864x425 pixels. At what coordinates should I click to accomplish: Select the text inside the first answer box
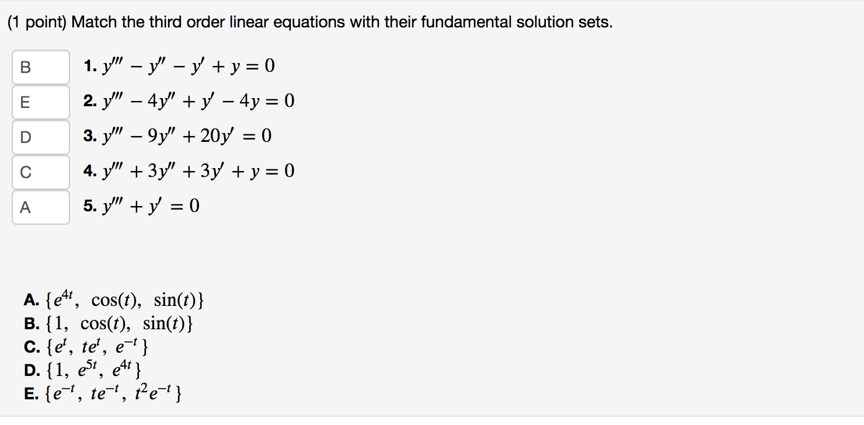[x=40, y=67]
